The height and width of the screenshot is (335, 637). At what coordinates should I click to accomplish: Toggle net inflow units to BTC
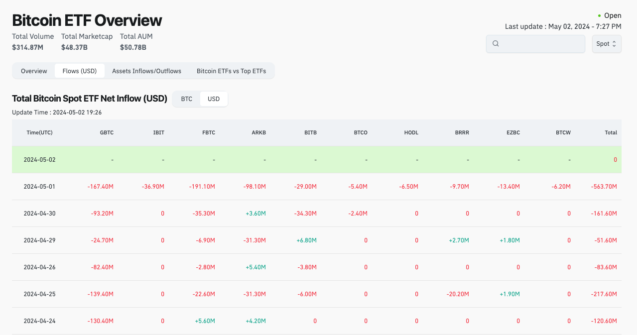point(186,99)
